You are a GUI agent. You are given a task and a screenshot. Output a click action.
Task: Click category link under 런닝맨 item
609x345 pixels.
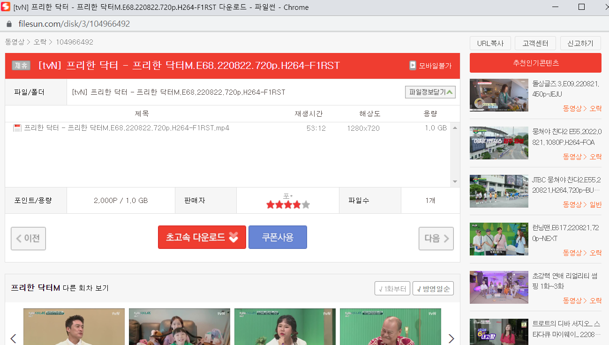coord(582,253)
